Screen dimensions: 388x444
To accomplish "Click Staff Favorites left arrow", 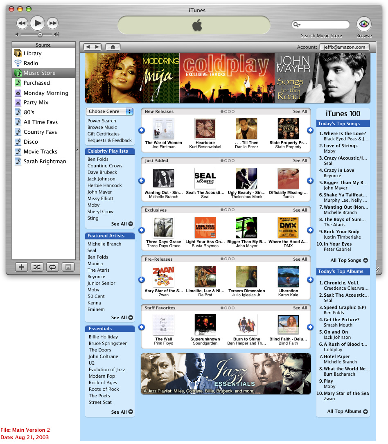I will click(x=142, y=327).
